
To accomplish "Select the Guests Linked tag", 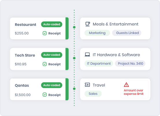I will tap(126, 33).
